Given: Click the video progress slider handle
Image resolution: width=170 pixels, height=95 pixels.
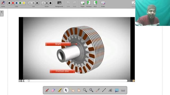Looking at the screenshot, I should (29, 80).
